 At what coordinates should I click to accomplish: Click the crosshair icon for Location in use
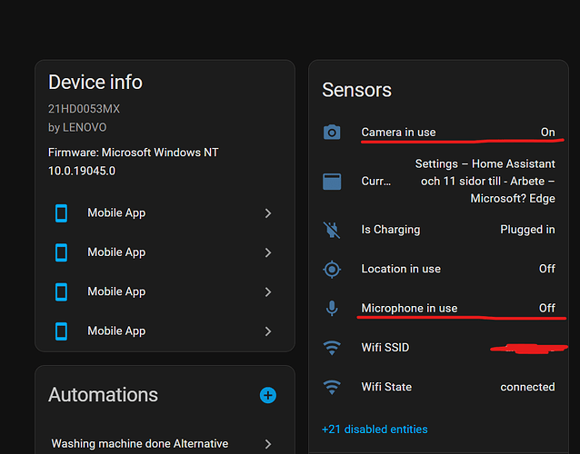point(332,269)
